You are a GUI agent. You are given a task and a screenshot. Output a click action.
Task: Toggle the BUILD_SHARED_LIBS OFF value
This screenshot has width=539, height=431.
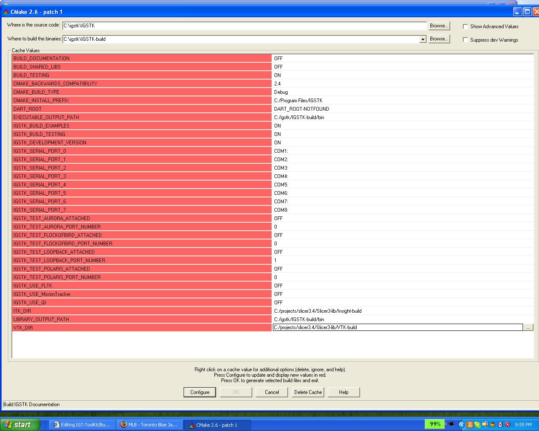click(278, 67)
